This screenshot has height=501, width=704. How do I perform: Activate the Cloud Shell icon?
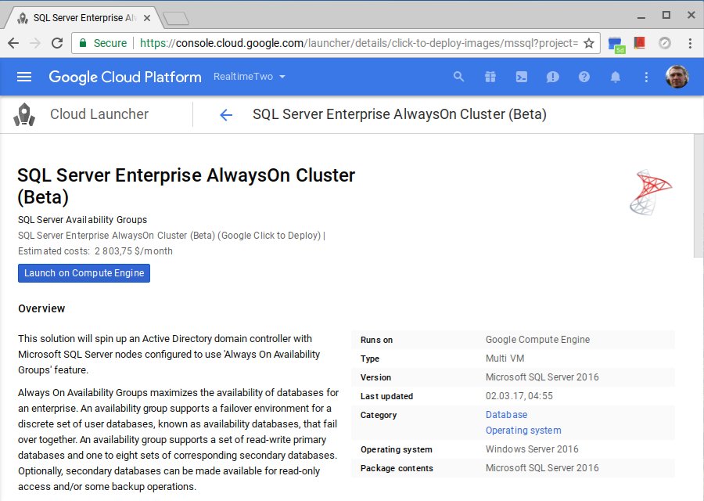point(522,77)
